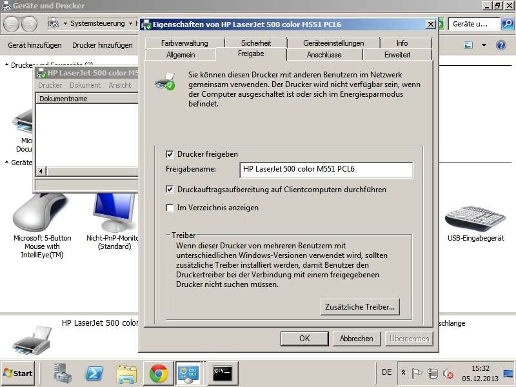Open the help icon

click(501, 45)
